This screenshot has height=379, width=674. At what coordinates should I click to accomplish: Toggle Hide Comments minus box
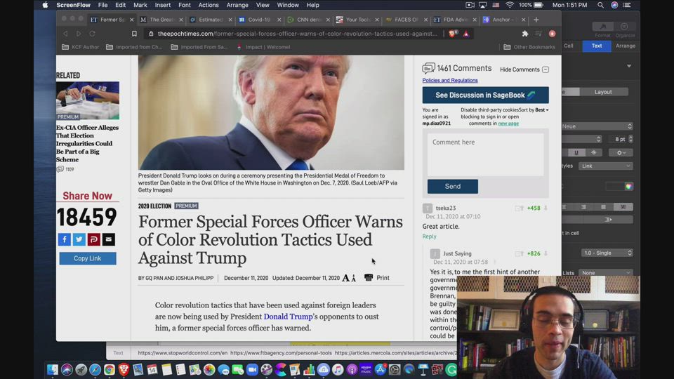point(546,69)
